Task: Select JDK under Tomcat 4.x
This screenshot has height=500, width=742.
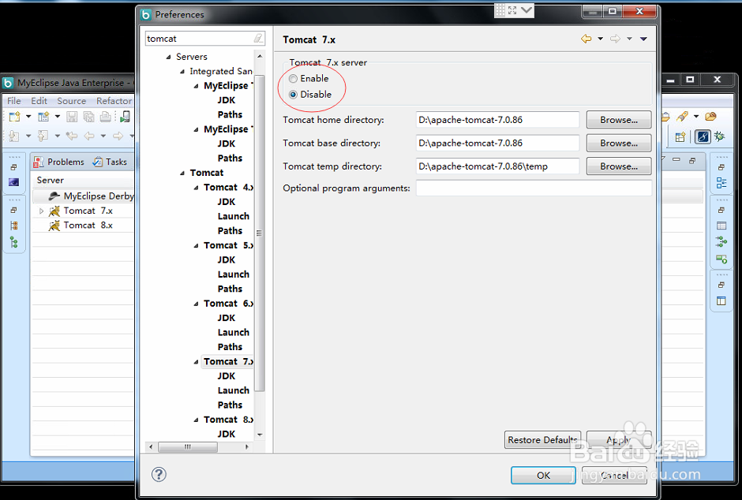Action: pos(227,202)
